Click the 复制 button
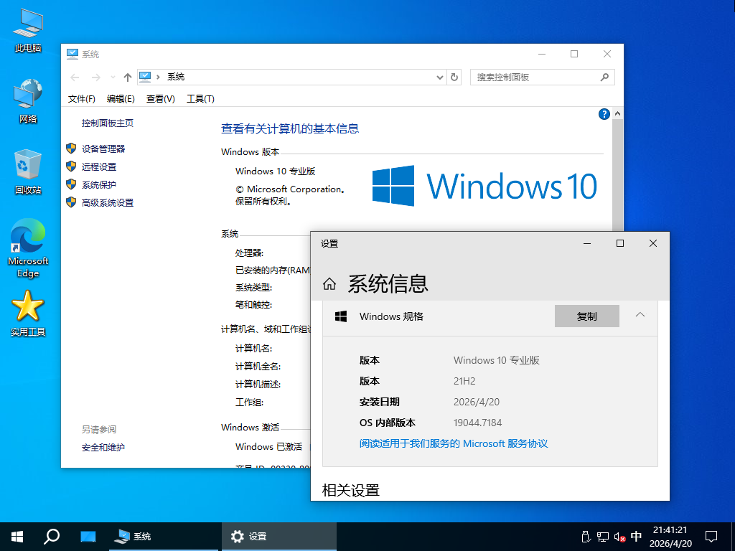This screenshot has height=551, width=735. point(587,316)
